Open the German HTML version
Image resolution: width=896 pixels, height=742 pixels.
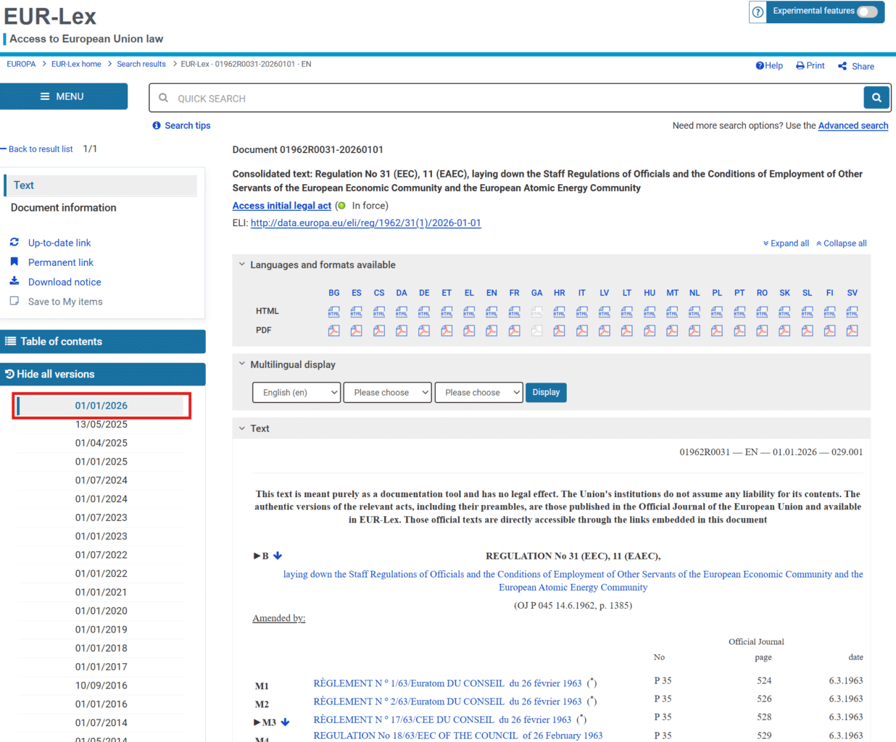click(424, 311)
